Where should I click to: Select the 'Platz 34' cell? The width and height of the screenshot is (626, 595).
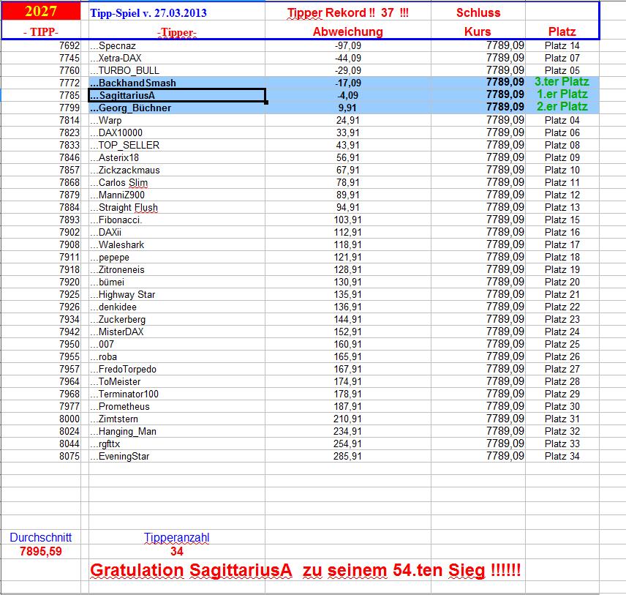(x=562, y=457)
